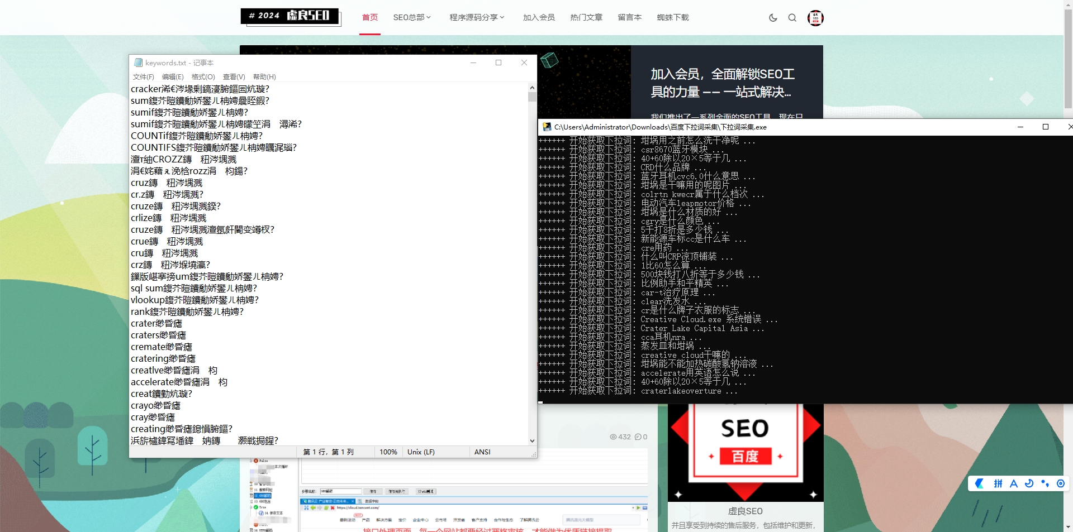Expand the 程序源码分享 dropdown menu

[x=477, y=17]
